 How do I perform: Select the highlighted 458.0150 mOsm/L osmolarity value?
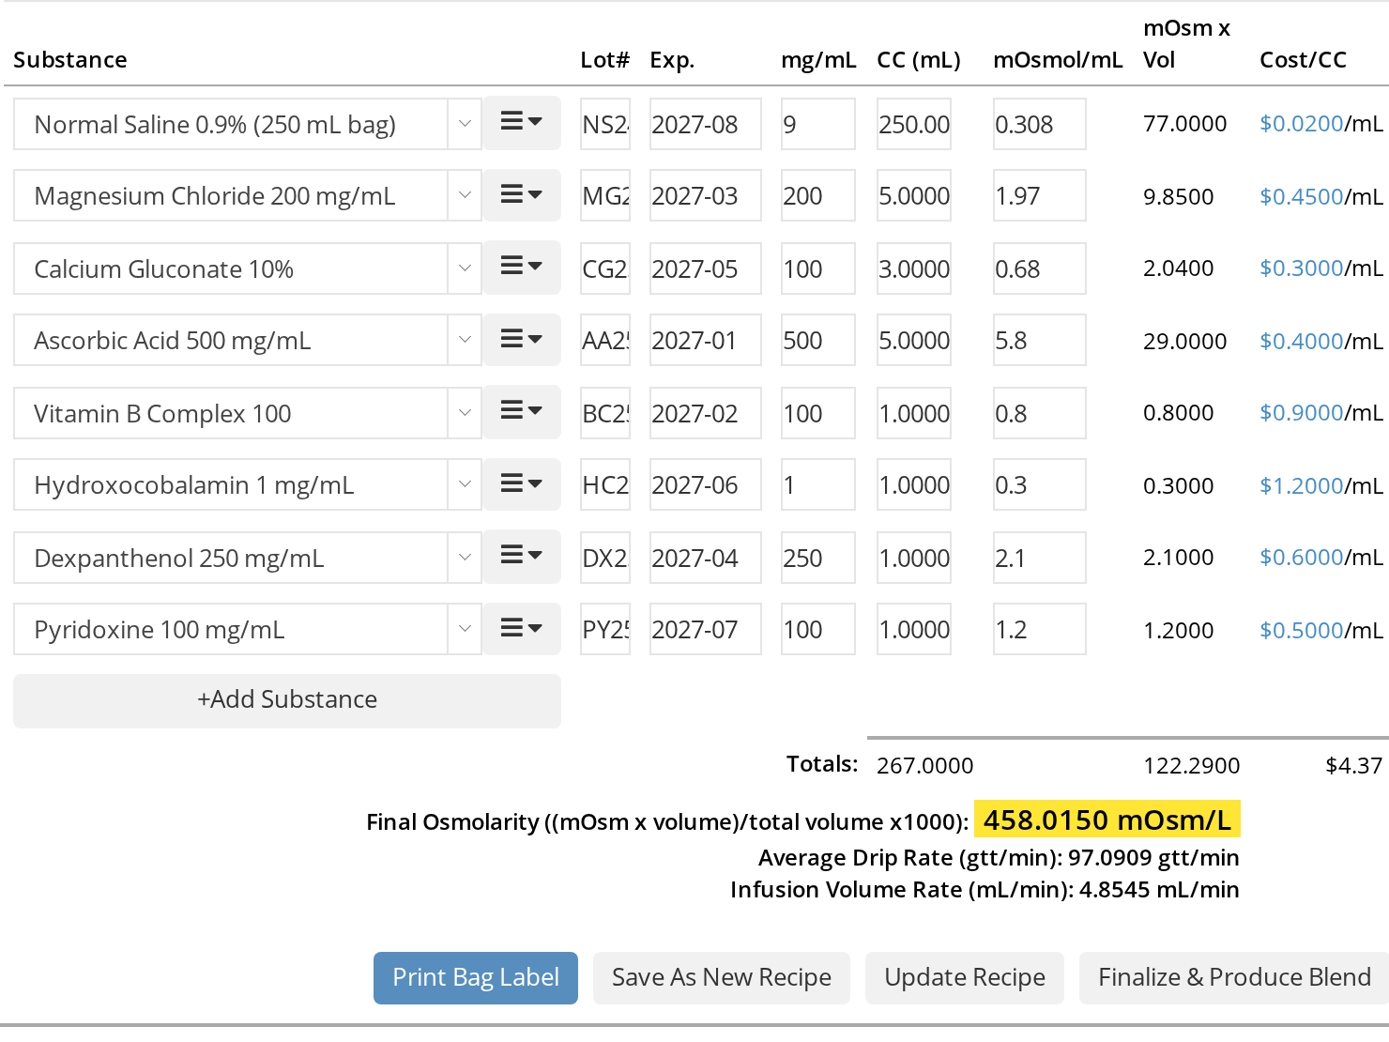(x=1107, y=820)
